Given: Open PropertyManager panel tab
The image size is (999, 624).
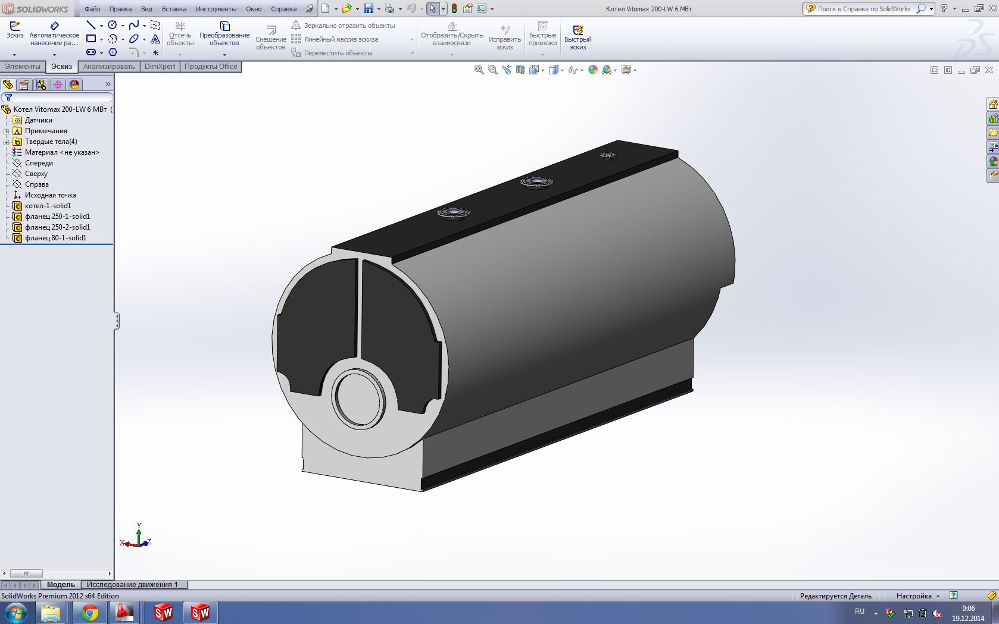Looking at the screenshot, I should click(x=24, y=84).
